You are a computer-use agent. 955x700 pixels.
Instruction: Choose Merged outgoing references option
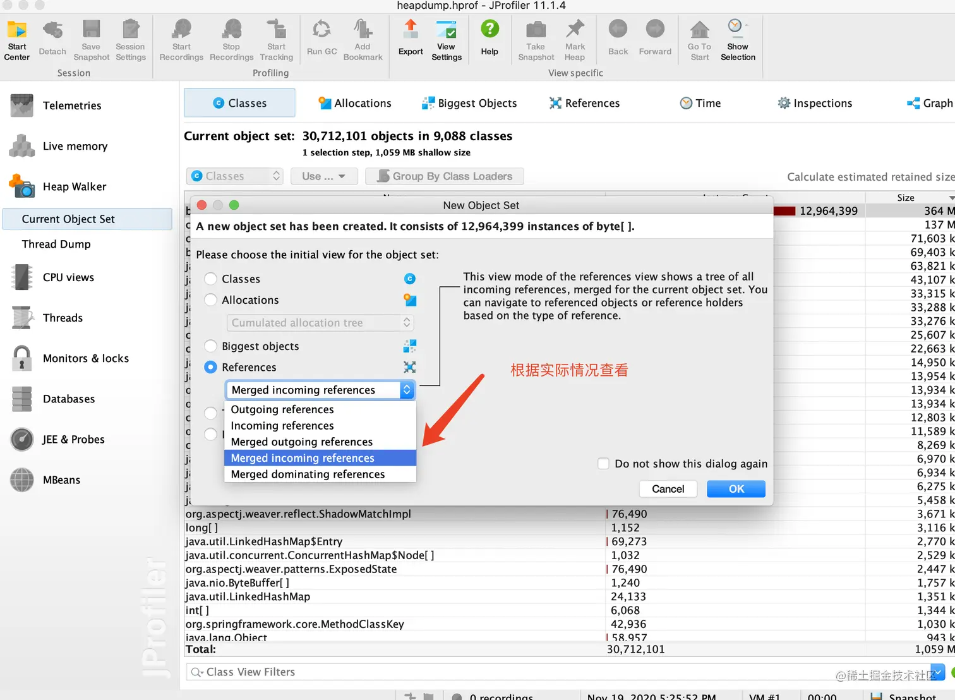320,442
